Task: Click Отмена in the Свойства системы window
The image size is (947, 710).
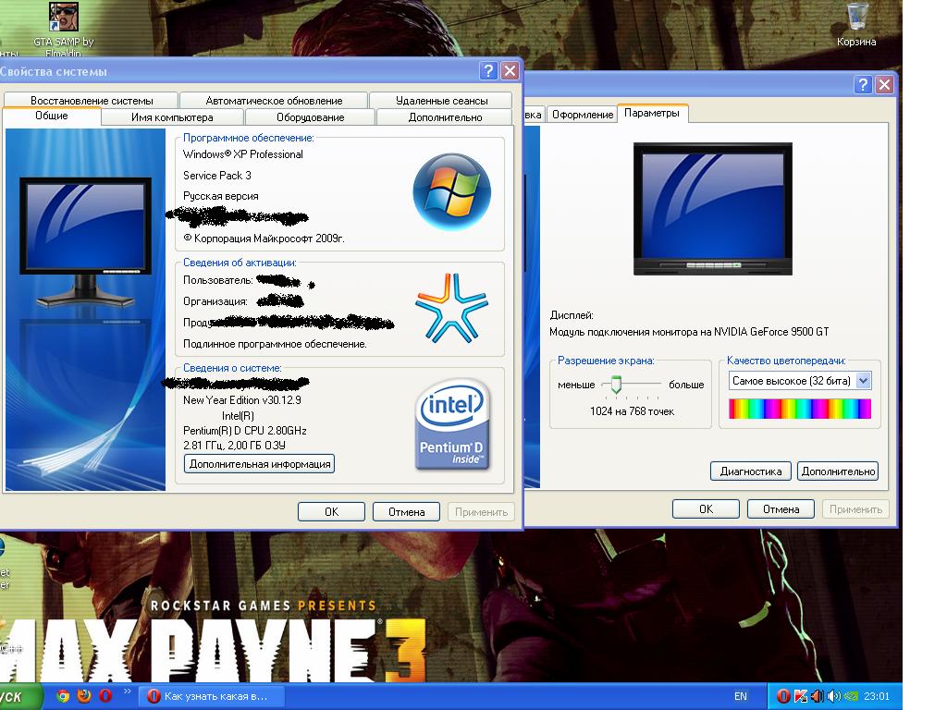Action: pyautogui.click(x=407, y=512)
